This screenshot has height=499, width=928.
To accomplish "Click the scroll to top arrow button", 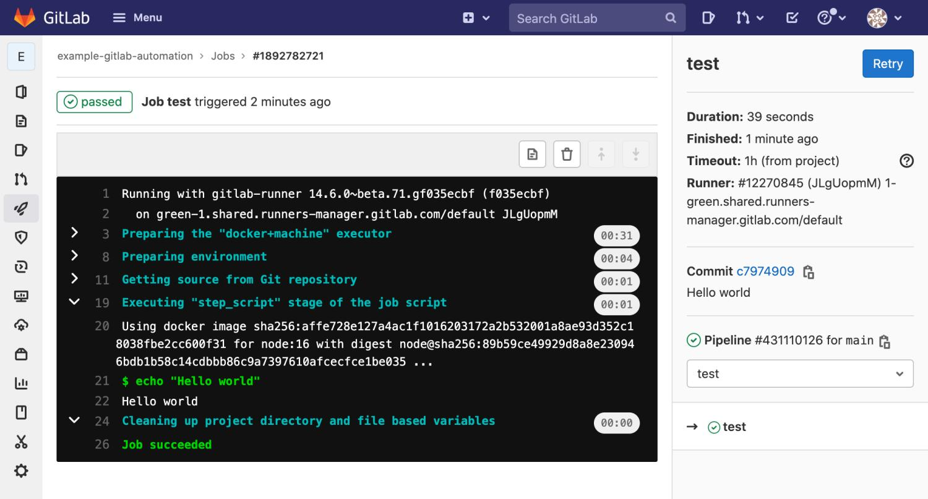I will click(601, 154).
